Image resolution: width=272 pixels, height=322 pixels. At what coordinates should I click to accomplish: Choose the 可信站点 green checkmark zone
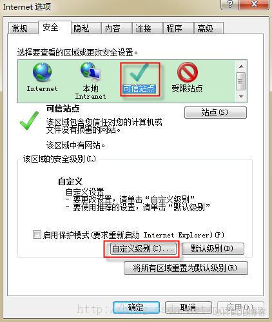[139, 73]
